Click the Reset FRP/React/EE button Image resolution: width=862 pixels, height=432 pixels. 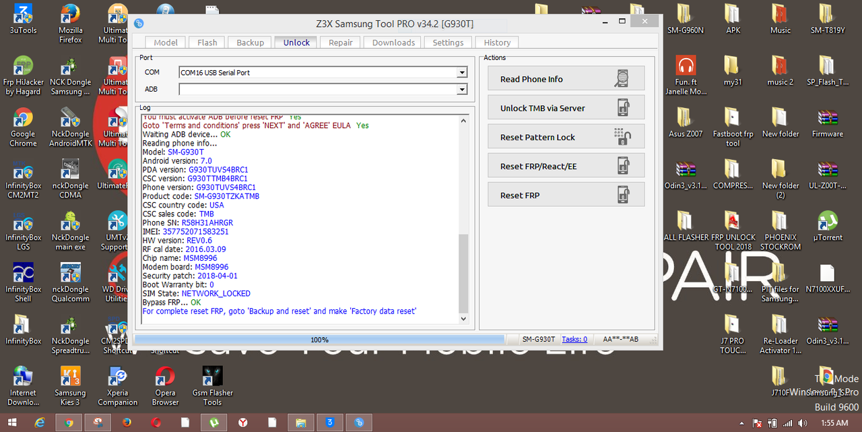click(x=566, y=166)
